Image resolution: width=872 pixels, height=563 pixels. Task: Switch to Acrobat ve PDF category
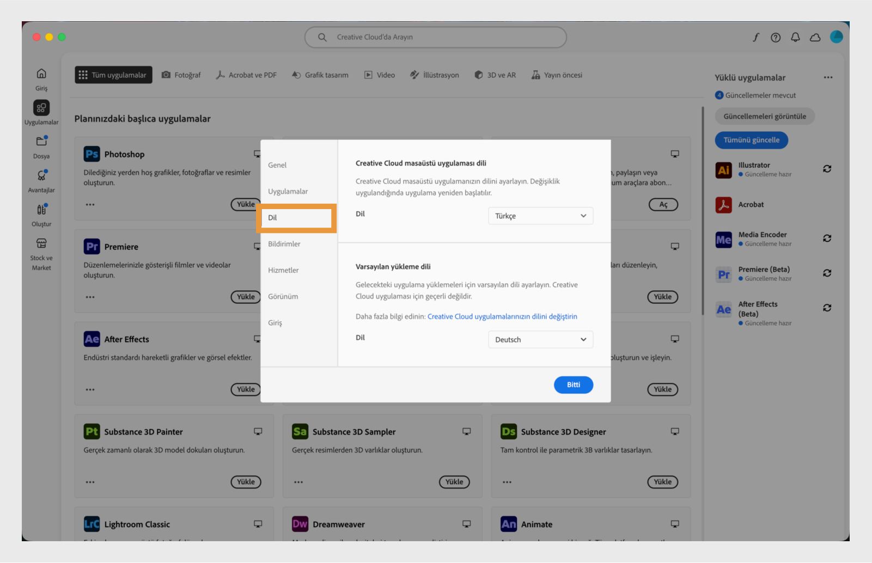246,75
